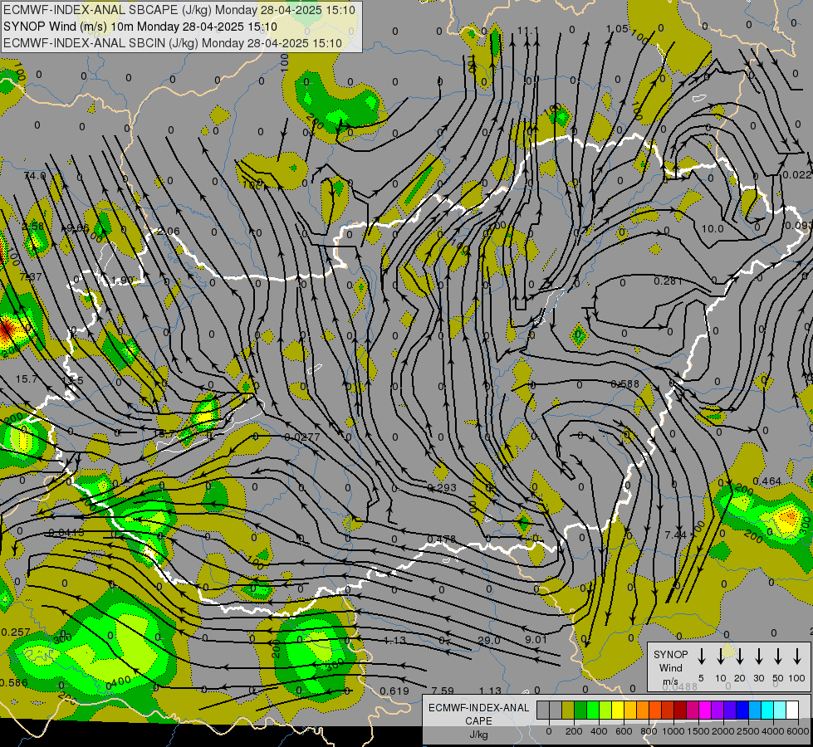The width and height of the screenshot is (813, 747).
Task: Click the 0.586 value on the map
Action: [x=14, y=682]
